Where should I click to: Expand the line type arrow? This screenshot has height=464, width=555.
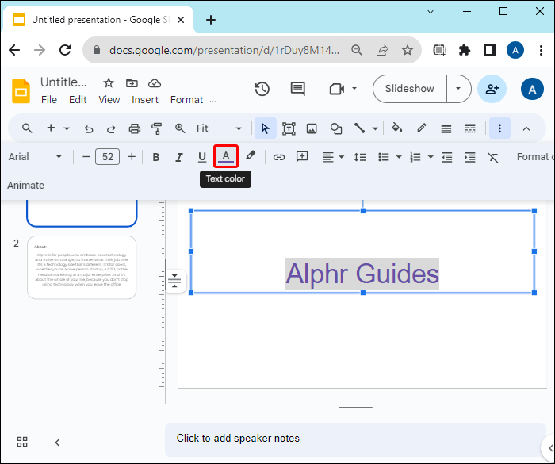point(375,128)
